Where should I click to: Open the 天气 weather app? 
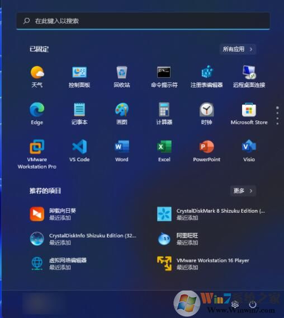[37, 77]
